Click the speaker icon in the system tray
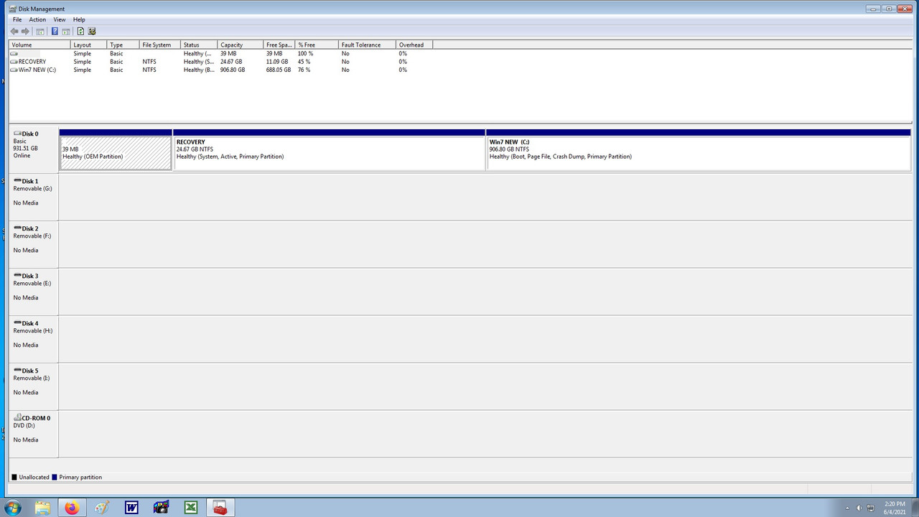This screenshot has height=517, width=919. [859, 507]
